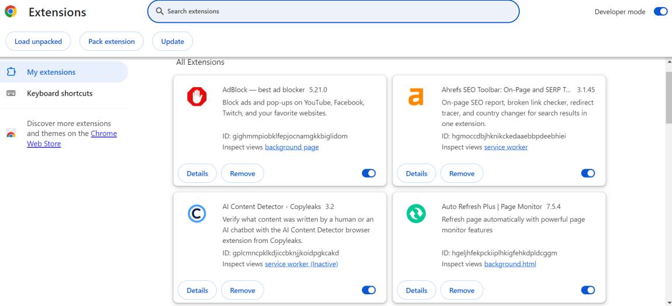Click the Keyboard shortcuts keyboard icon
This screenshot has width=672, height=306.
point(11,93)
